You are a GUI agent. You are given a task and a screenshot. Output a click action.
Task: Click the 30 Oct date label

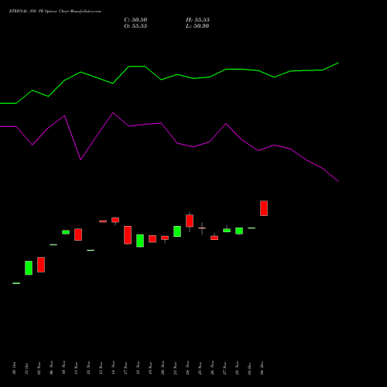[15, 368]
